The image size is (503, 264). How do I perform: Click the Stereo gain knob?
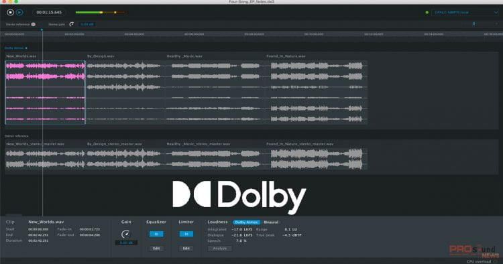(x=72, y=24)
